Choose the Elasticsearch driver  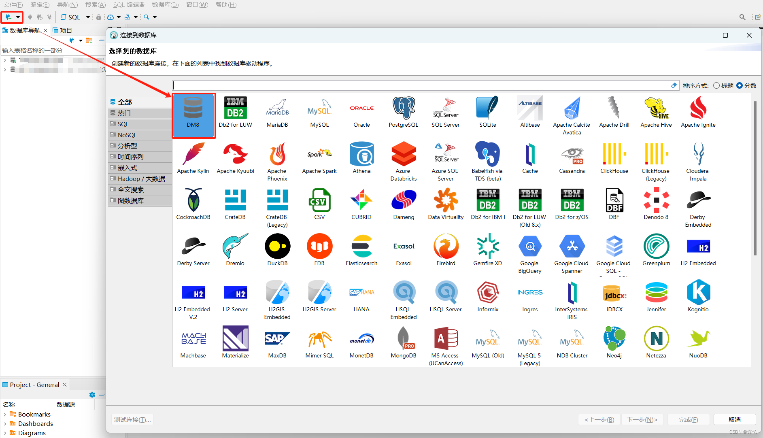click(361, 251)
